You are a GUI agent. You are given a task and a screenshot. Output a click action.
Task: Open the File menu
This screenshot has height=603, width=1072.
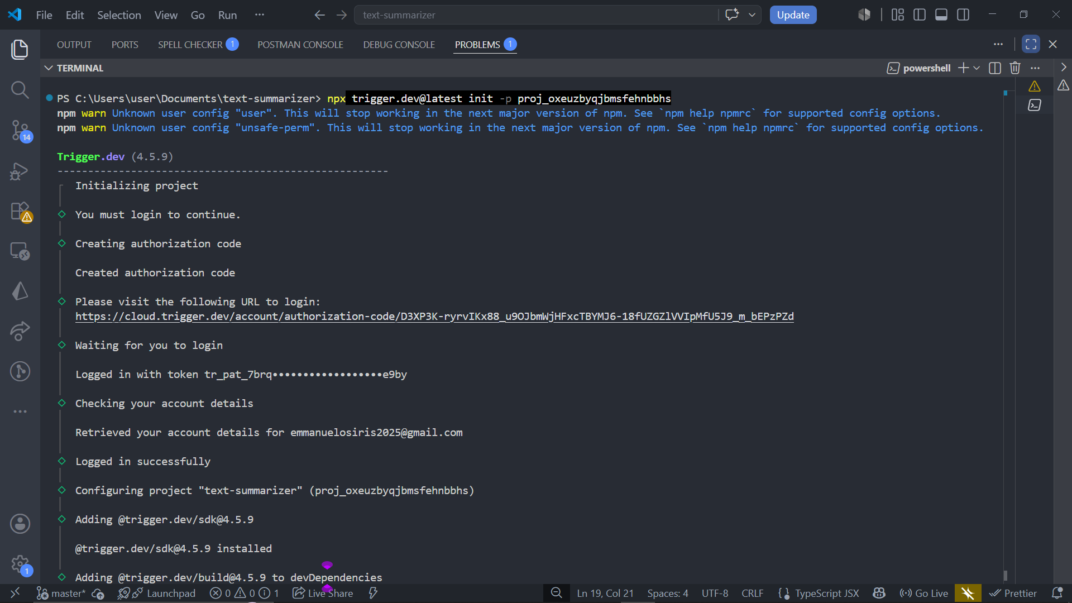[x=44, y=15]
